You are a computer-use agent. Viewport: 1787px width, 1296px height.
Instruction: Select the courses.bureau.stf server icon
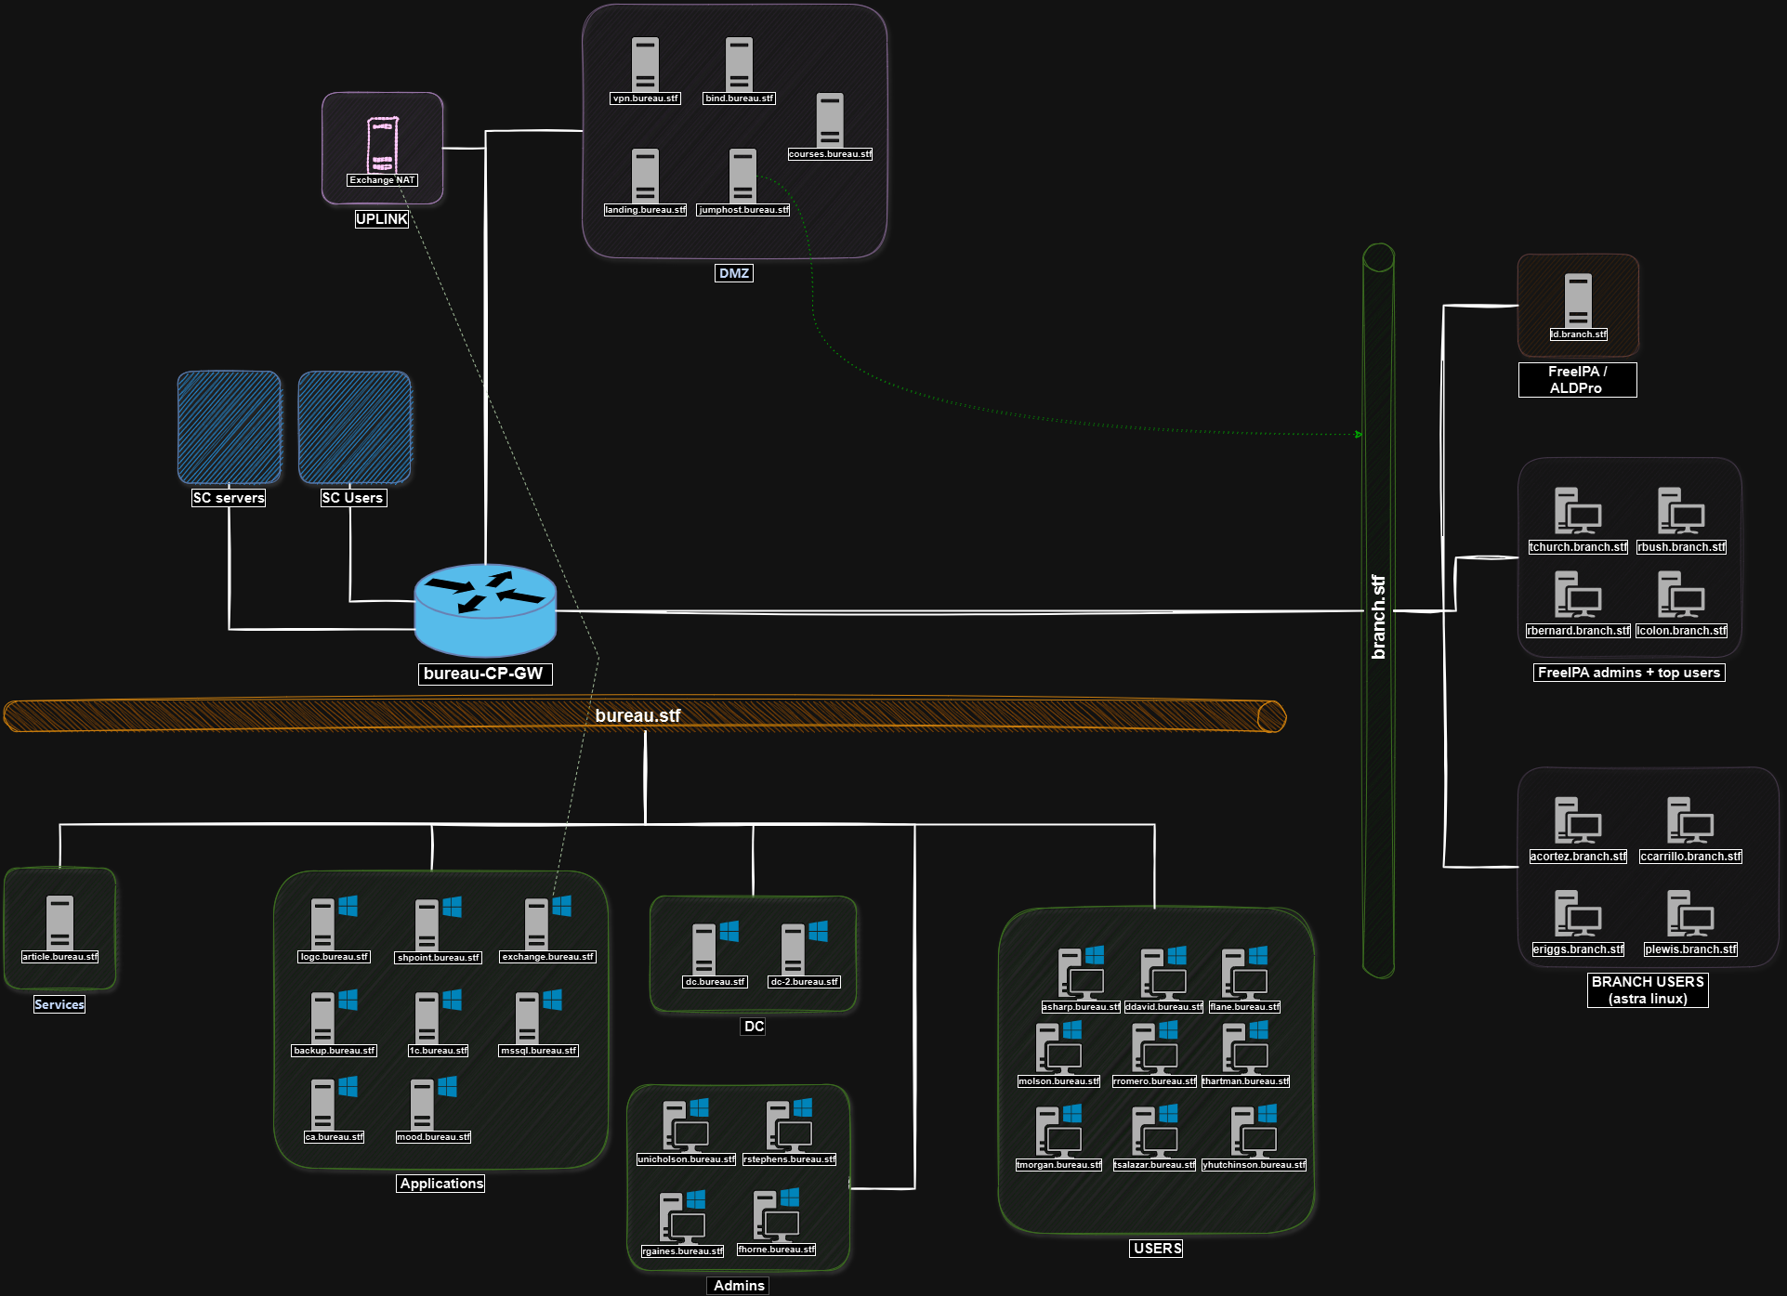[830, 119]
